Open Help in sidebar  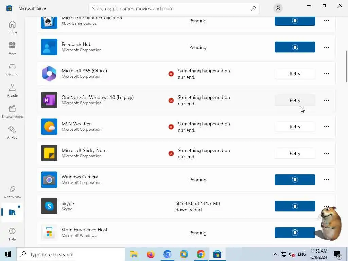click(12, 234)
